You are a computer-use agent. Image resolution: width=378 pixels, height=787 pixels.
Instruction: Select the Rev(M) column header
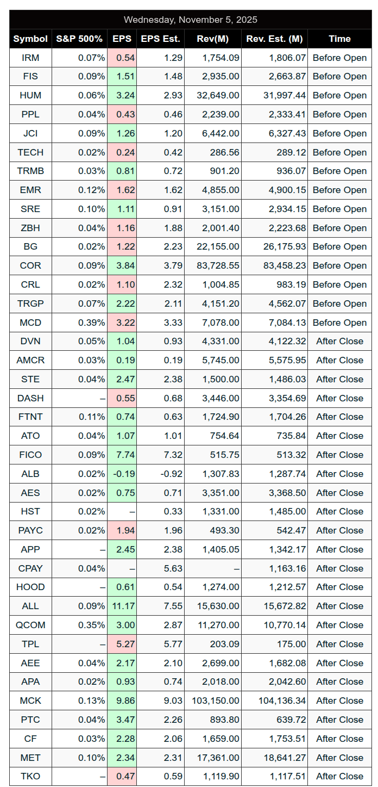213,39
